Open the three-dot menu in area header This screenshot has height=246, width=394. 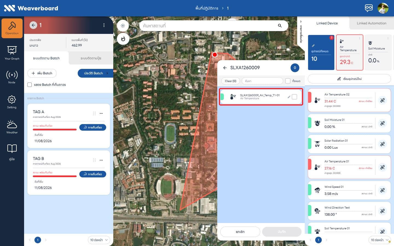pos(104,25)
